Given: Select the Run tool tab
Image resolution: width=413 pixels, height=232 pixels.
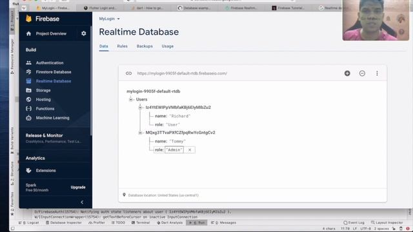Looking at the screenshot, I should click(x=197, y=222).
